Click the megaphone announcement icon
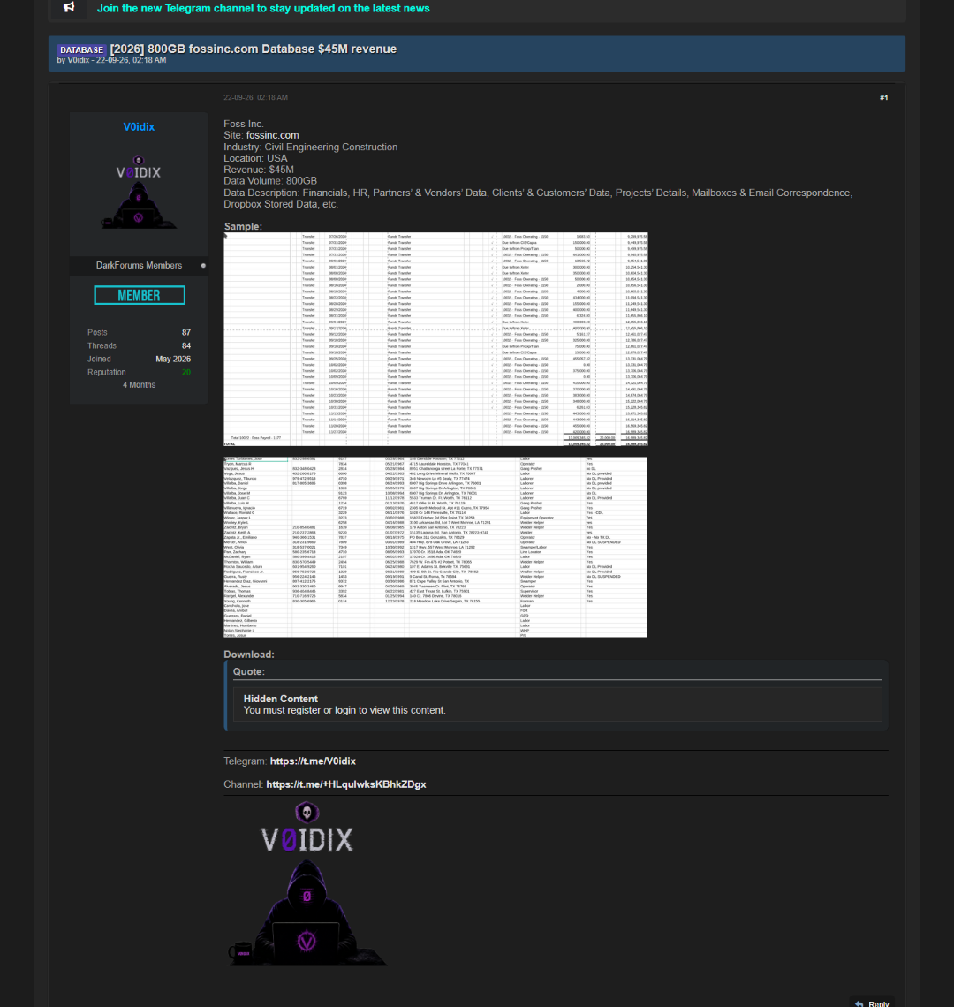The width and height of the screenshot is (954, 1007). (x=69, y=8)
